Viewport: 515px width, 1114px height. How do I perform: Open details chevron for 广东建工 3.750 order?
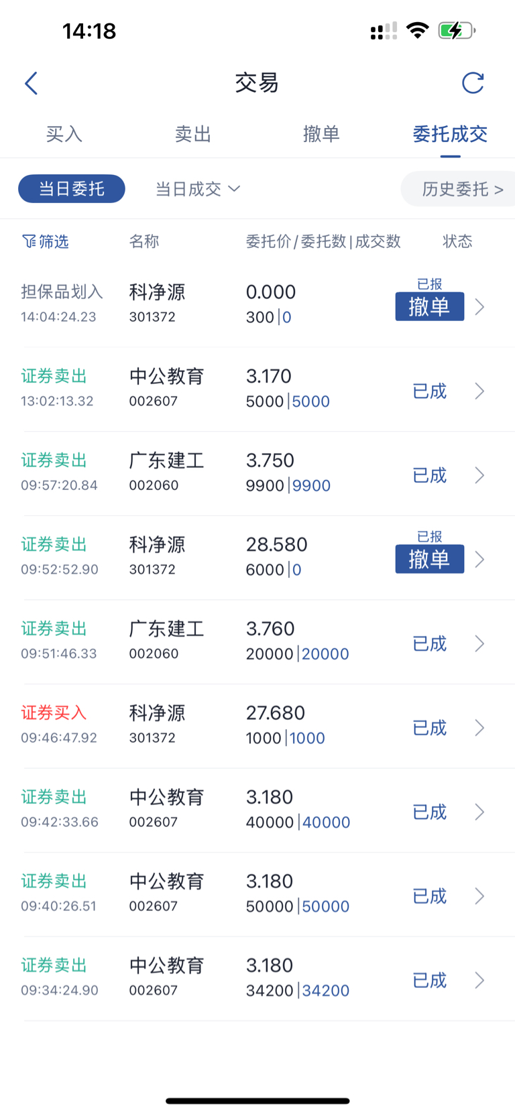tap(479, 475)
